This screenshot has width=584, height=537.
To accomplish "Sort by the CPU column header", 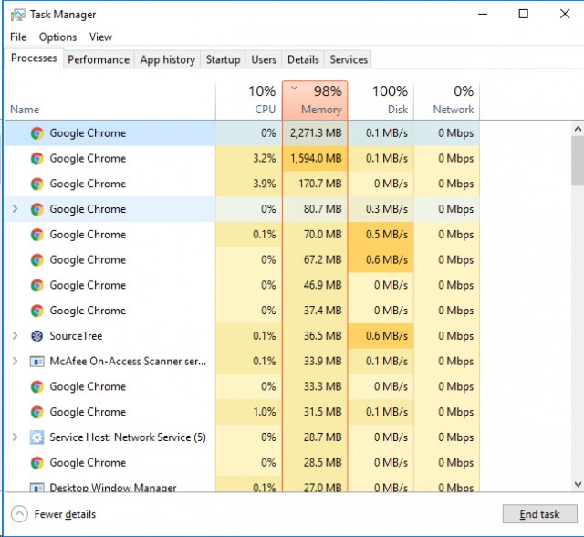I will 249,100.
